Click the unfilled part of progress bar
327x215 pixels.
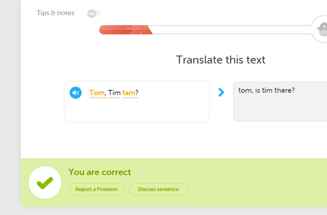230,30
